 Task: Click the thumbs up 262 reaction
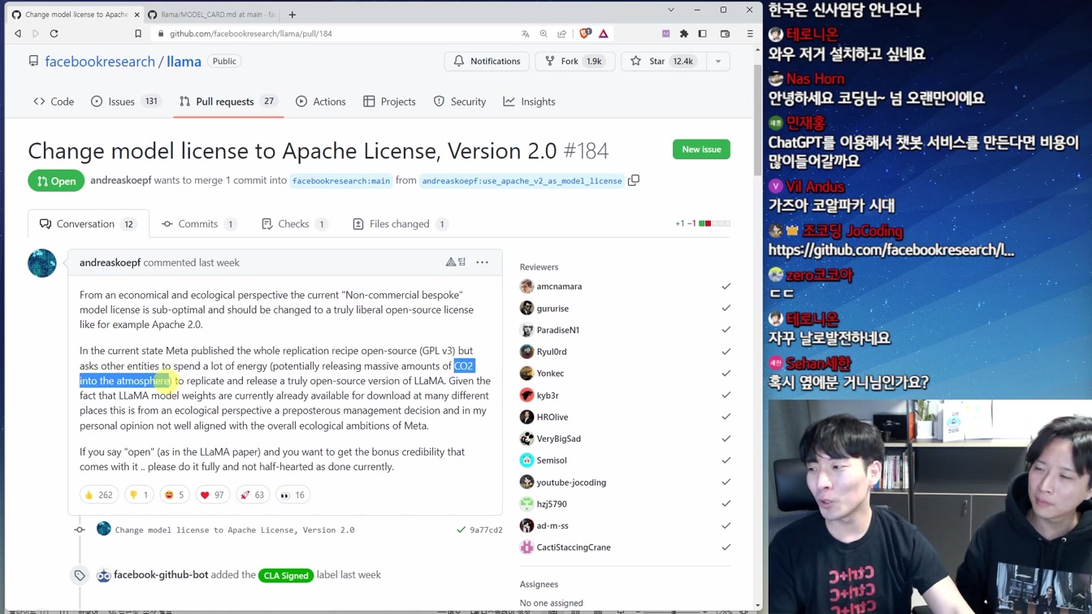(98, 495)
